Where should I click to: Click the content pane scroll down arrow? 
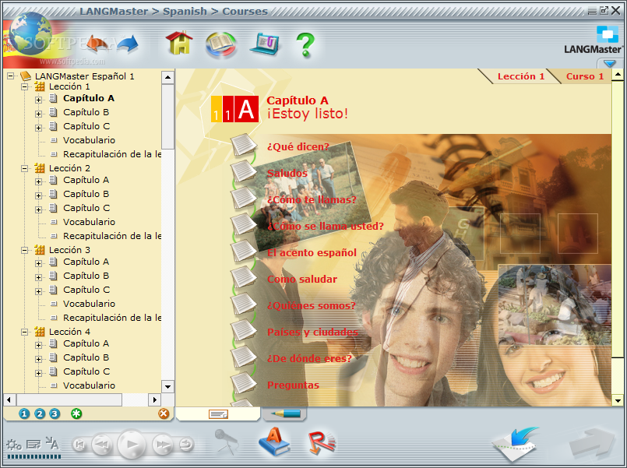[618, 400]
